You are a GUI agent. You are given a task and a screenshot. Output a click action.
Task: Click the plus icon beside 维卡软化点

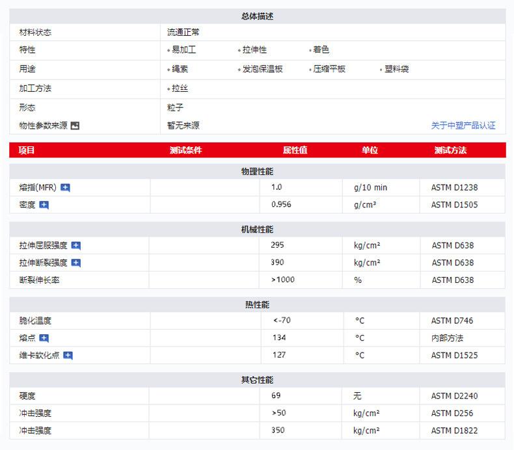click(68, 356)
